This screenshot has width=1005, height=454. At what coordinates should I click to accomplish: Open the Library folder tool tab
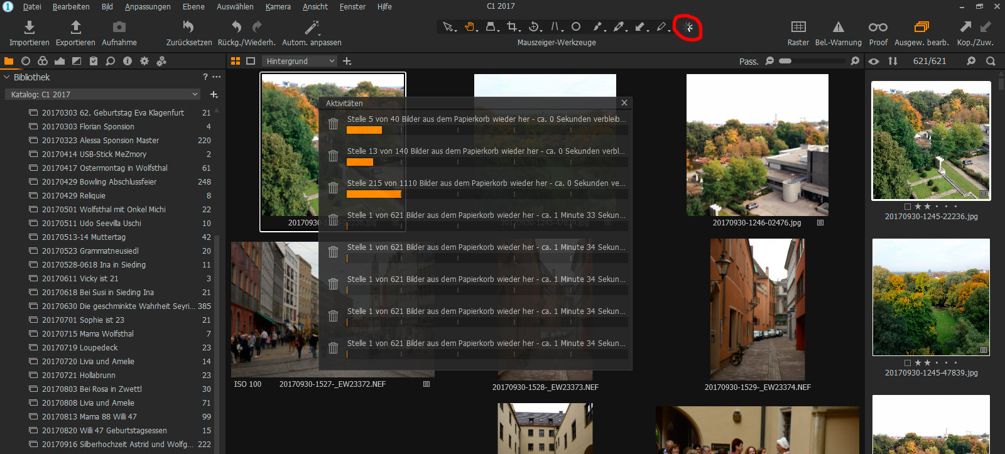tap(9, 61)
